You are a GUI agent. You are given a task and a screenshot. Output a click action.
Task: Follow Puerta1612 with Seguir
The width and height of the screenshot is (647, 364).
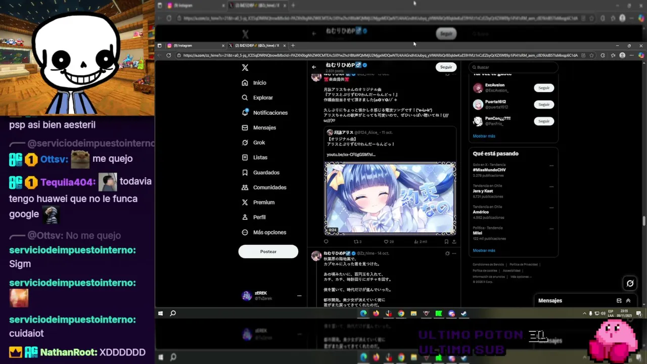pos(544,105)
